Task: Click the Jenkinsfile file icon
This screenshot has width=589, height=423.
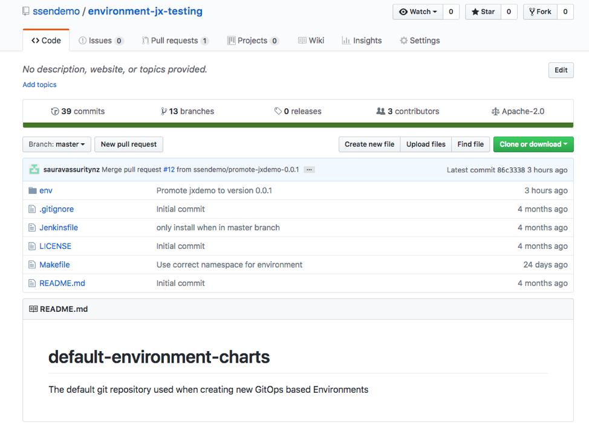Action: click(x=32, y=227)
